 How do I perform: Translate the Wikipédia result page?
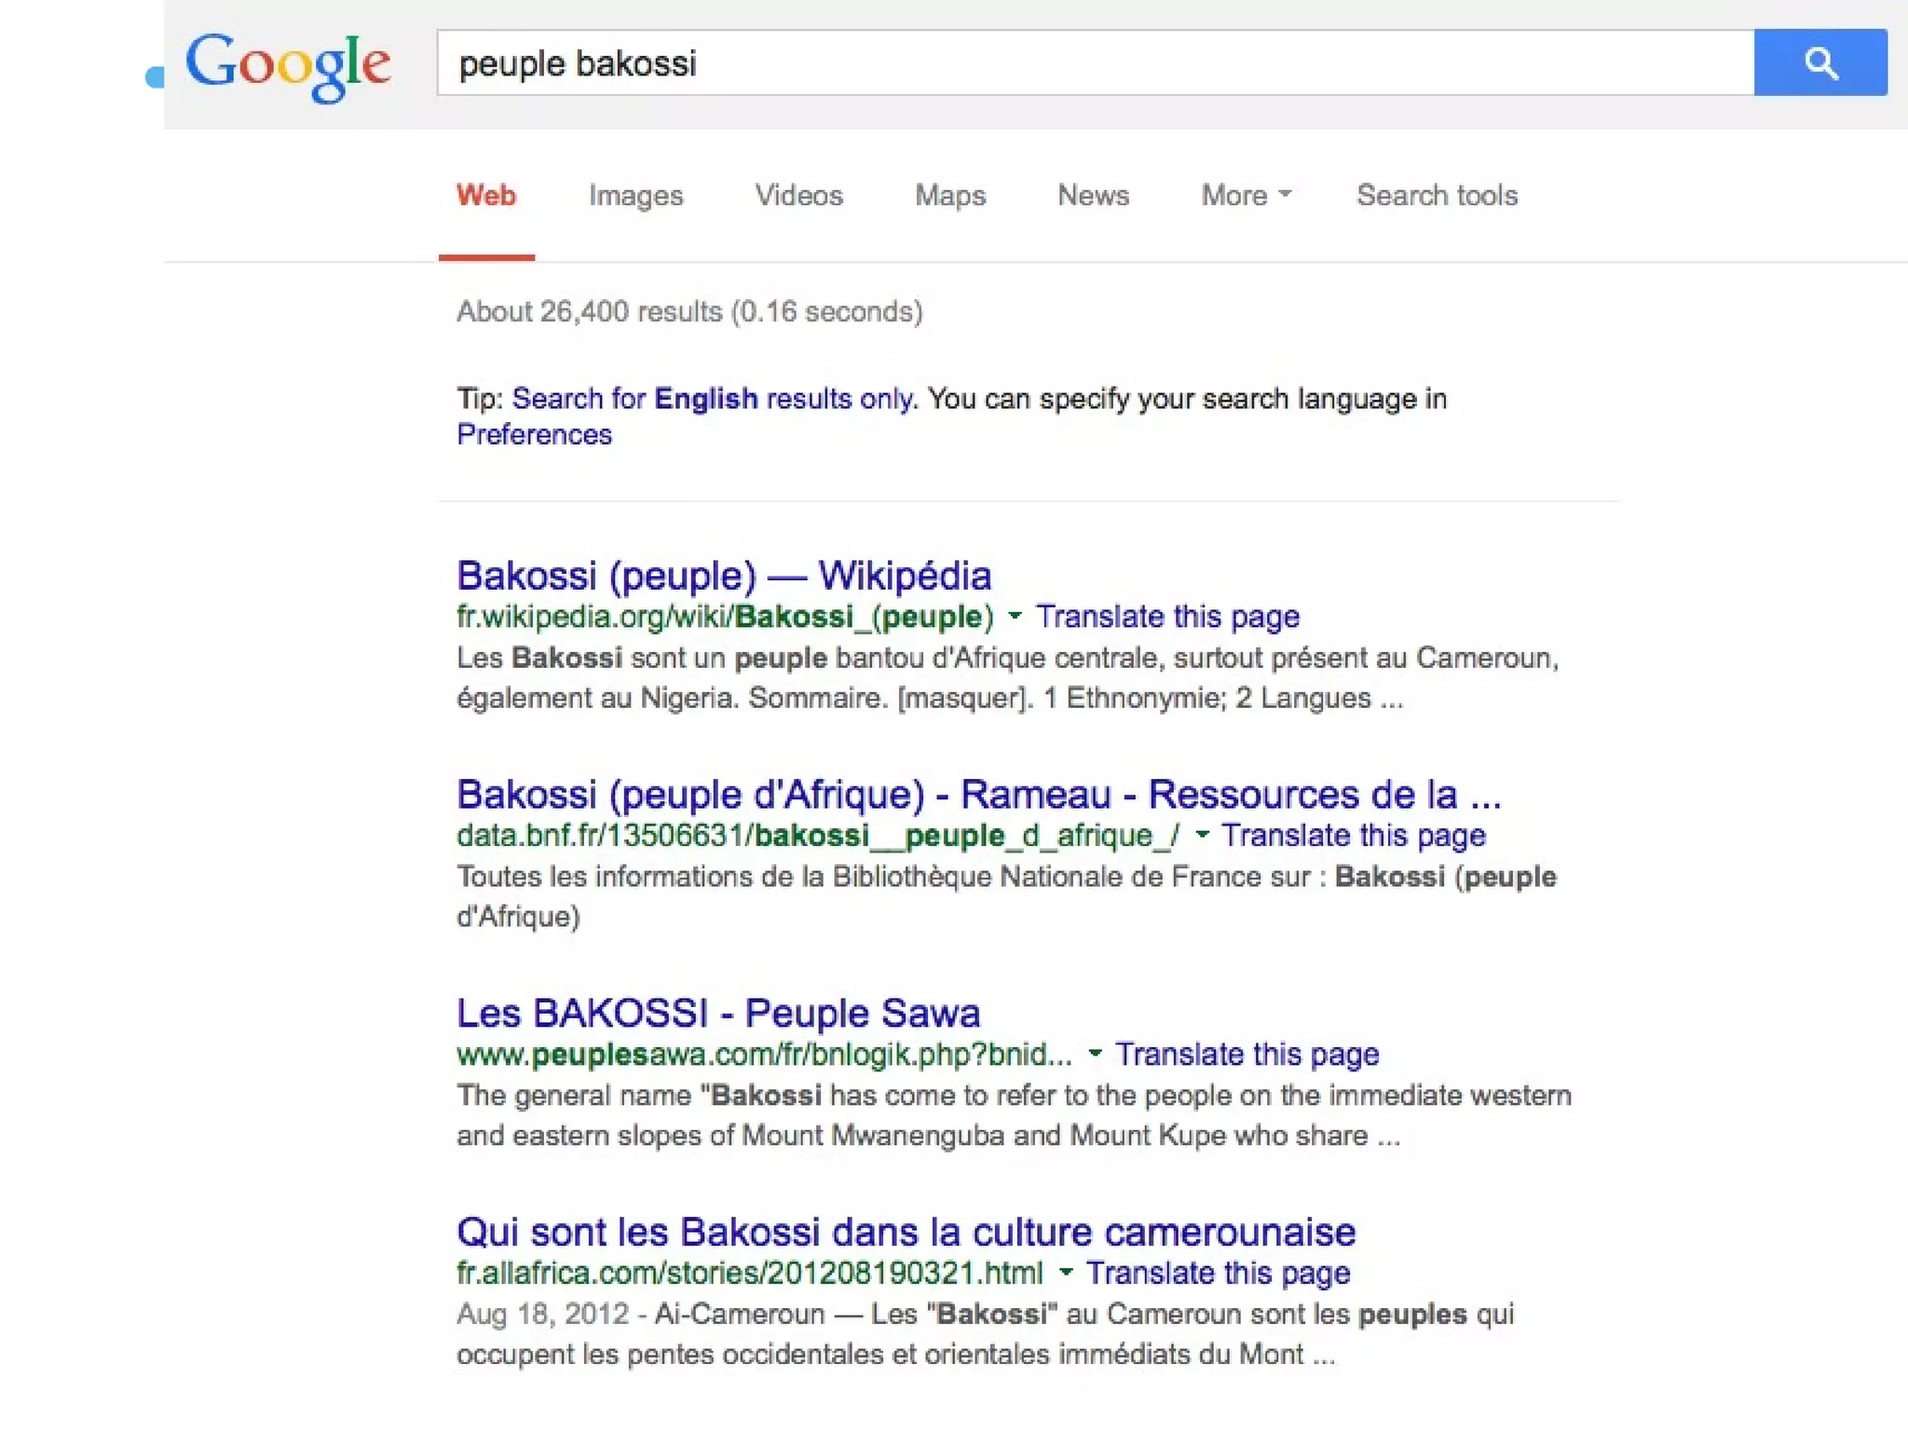click(x=1167, y=617)
